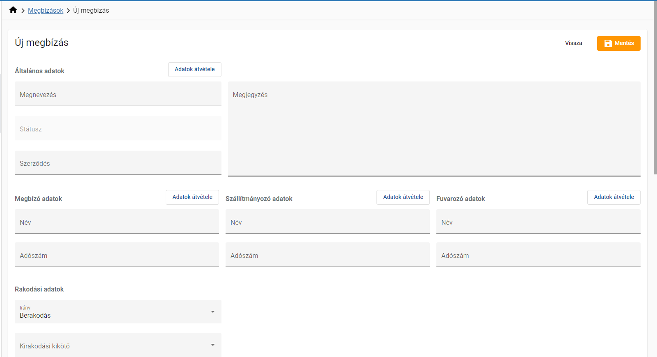Click the home icon in breadcrumb
The height and width of the screenshot is (357, 657).
point(13,10)
